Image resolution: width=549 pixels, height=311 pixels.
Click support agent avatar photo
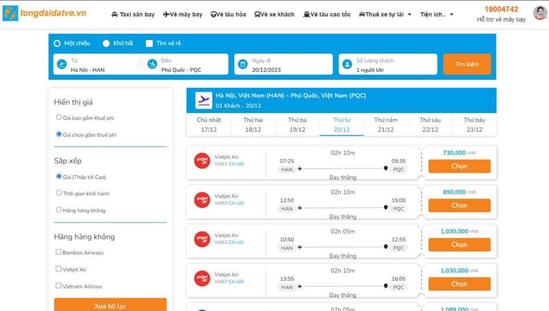[540, 13]
